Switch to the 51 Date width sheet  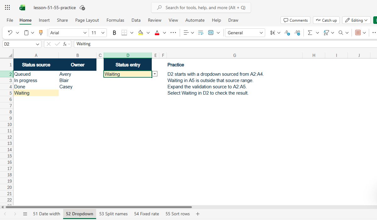pos(46,214)
